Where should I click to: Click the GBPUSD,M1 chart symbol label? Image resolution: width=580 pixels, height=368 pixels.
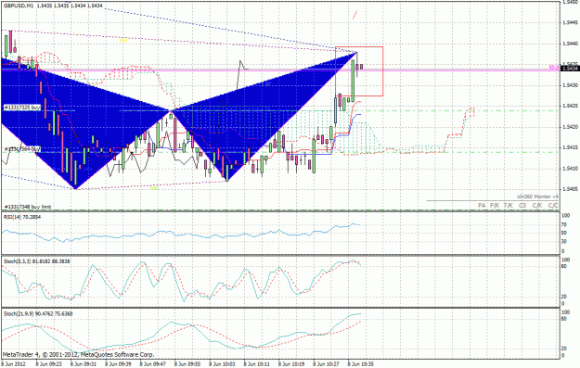coord(19,6)
